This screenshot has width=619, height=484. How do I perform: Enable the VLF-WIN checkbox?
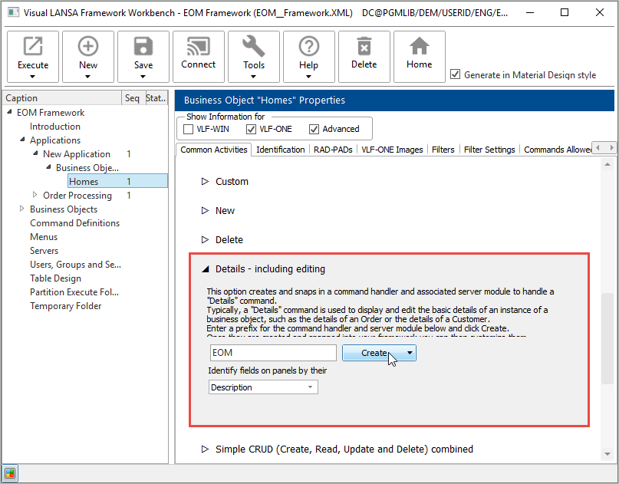click(189, 129)
